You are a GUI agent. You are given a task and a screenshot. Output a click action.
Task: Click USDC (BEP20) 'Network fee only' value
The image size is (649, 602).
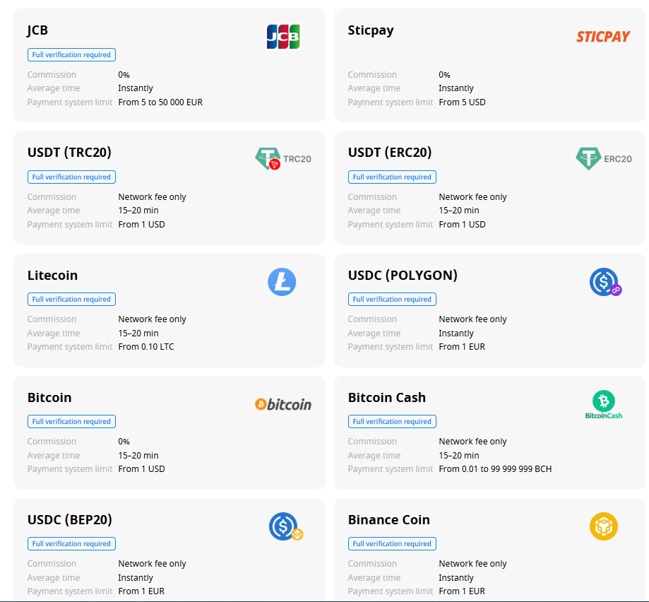(x=153, y=564)
